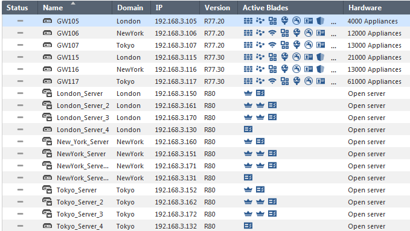Click the faucet DLP icon for GW117
Viewport: 410px width, 231px height.
[309, 81]
